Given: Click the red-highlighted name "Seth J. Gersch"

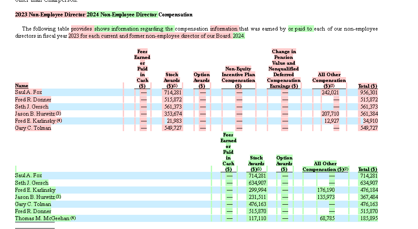Looking at the screenshot, I should [32, 107].
